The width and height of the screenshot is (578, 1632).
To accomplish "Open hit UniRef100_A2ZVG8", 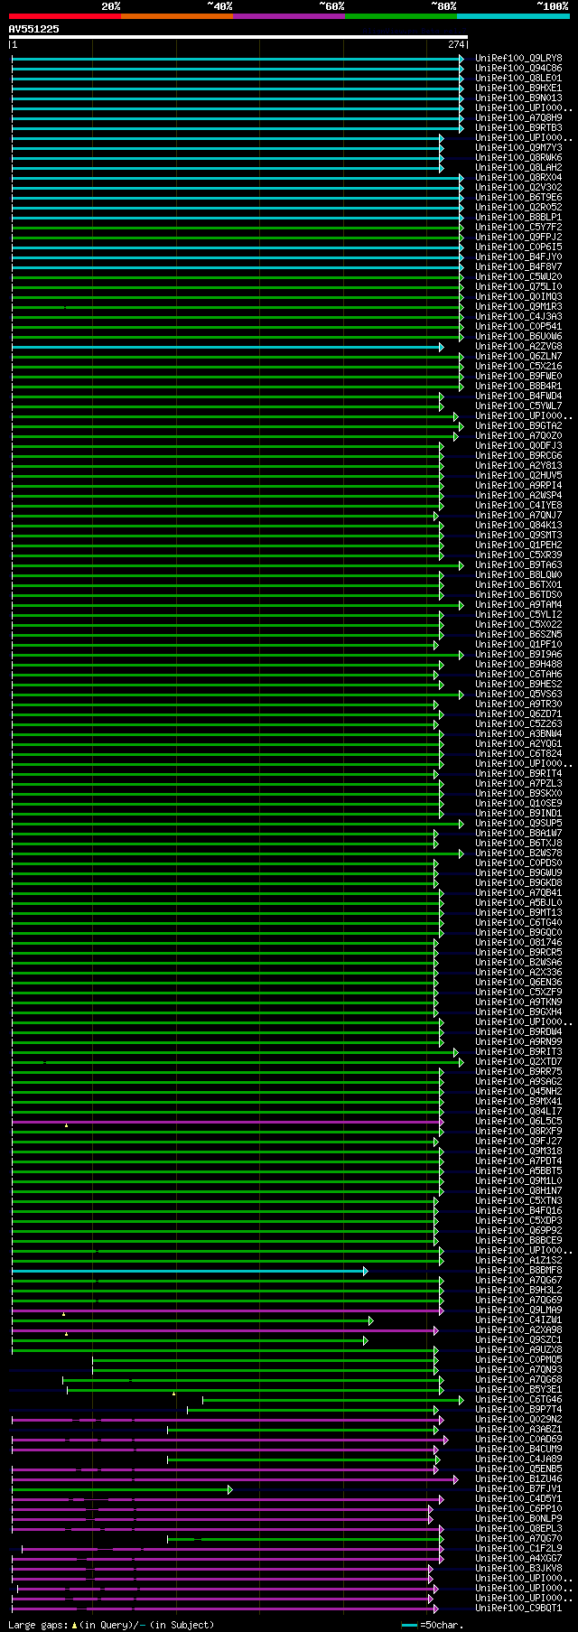I will point(518,346).
